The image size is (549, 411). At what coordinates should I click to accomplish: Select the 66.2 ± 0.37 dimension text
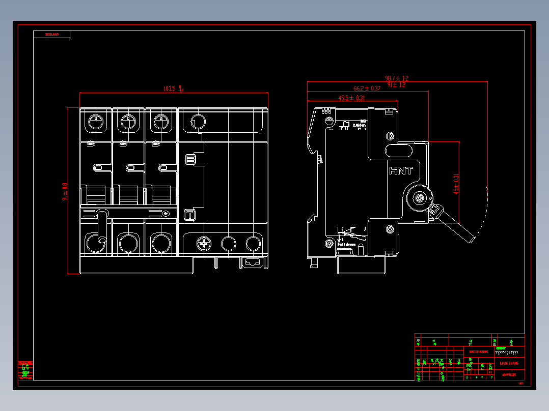pos(367,89)
